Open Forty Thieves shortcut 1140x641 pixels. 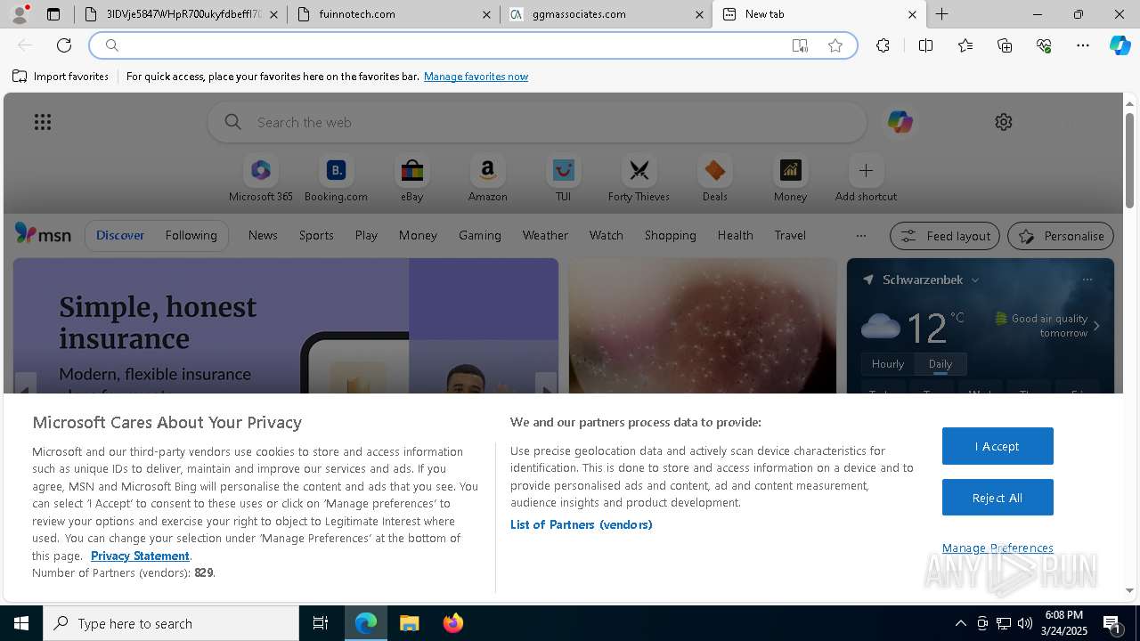(639, 178)
